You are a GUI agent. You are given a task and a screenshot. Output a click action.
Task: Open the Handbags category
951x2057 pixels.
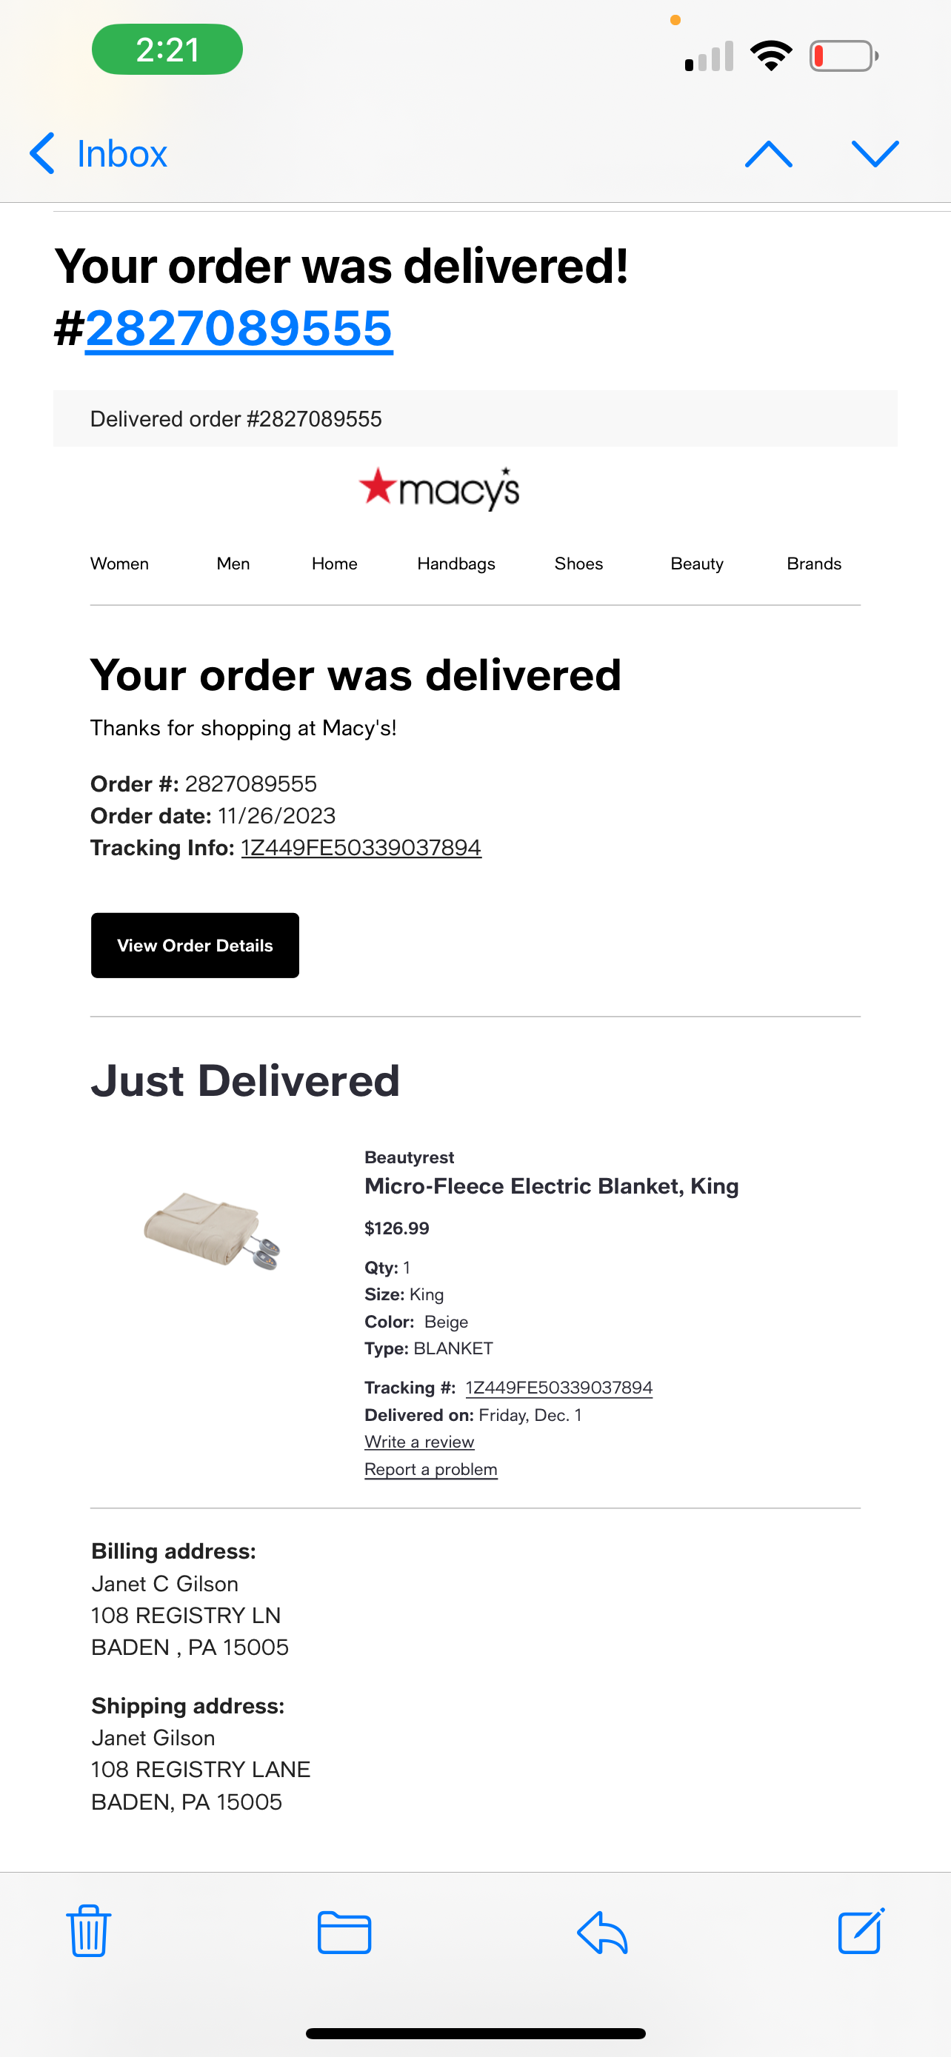[x=456, y=563]
